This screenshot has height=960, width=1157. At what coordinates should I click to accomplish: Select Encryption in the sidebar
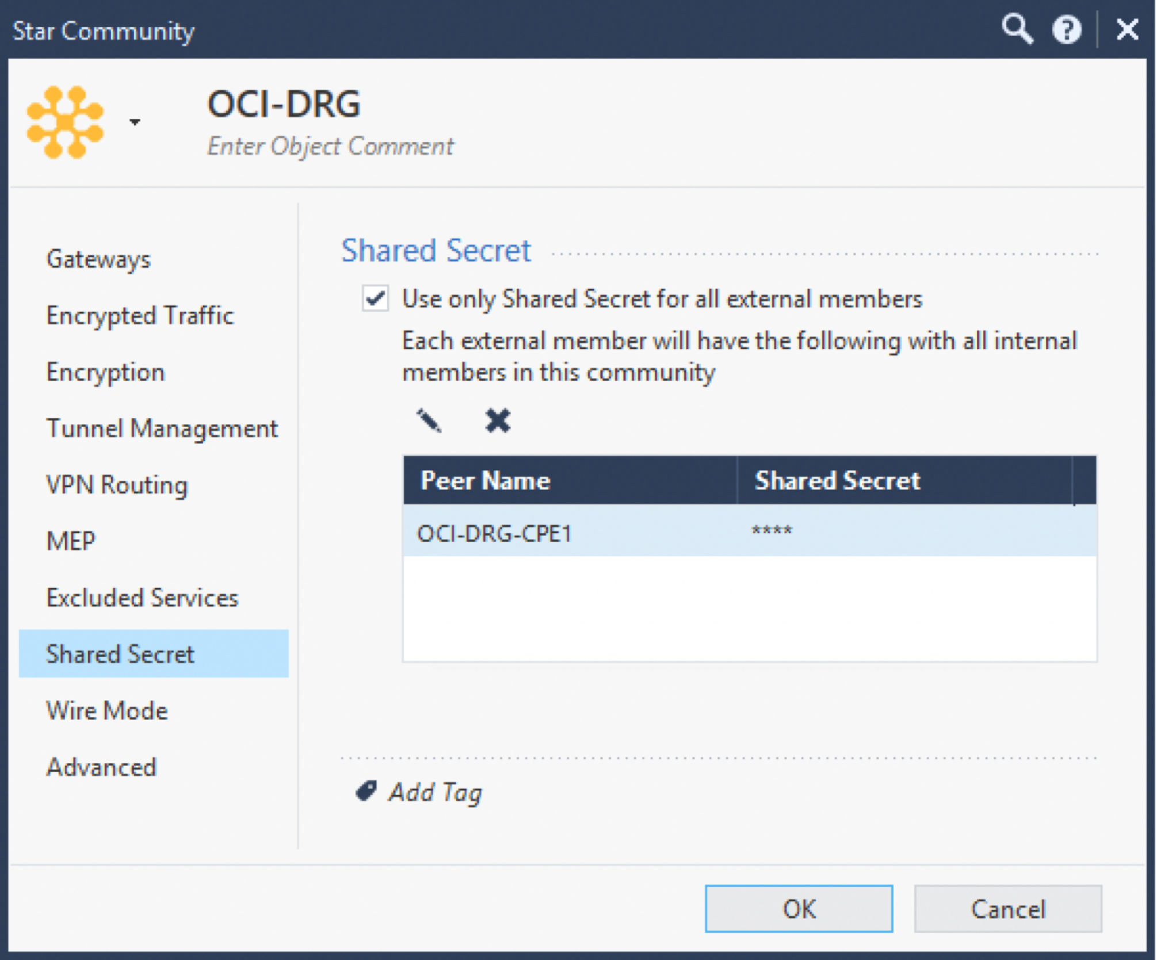105,372
